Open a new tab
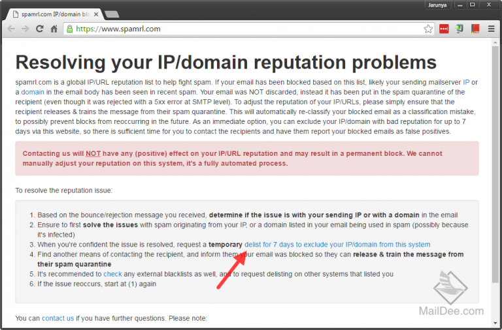 coord(111,14)
